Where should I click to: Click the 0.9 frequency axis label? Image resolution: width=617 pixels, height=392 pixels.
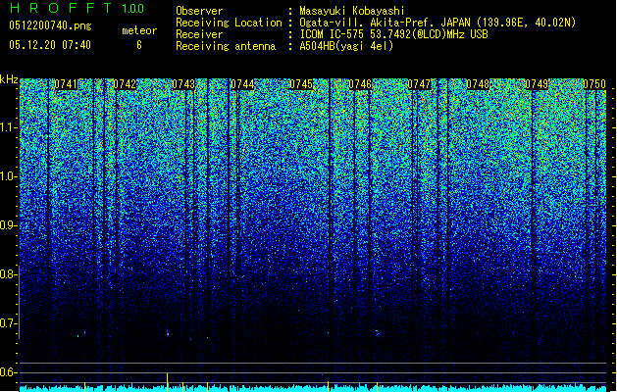(x=8, y=225)
